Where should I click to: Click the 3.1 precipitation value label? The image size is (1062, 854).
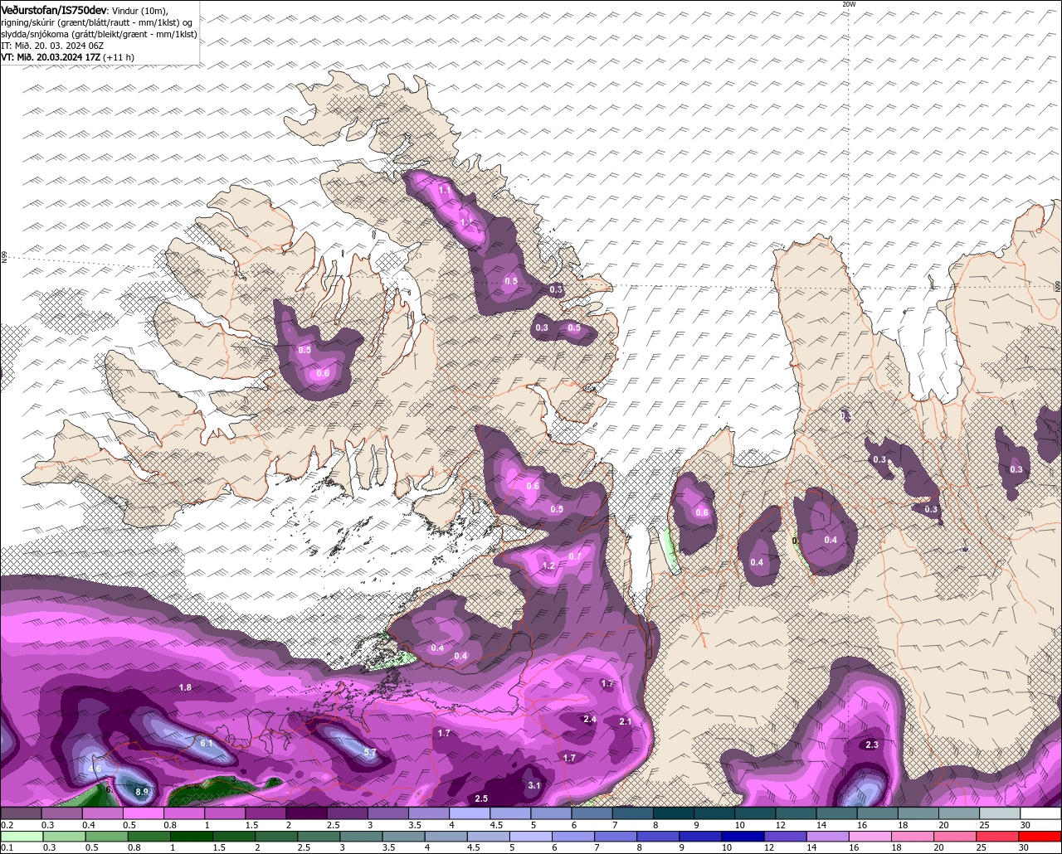(534, 785)
